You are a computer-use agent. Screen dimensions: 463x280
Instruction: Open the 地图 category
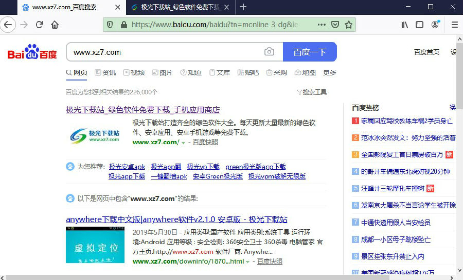click(x=305, y=73)
